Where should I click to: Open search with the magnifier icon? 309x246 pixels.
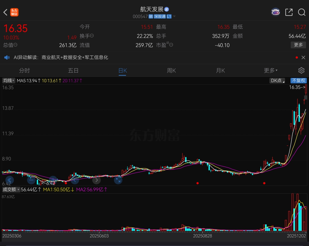[x=302, y=12]
